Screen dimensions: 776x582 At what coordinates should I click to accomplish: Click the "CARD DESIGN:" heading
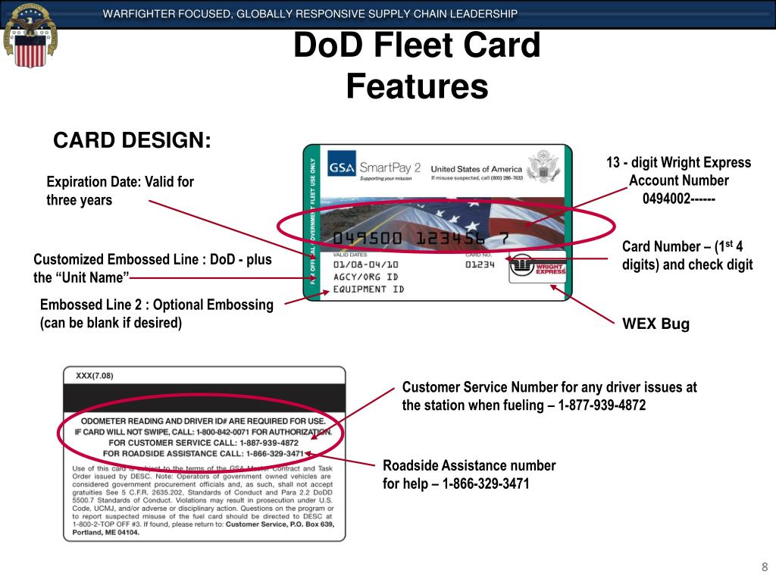point(132,140)
